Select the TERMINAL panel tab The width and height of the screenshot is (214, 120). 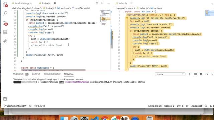click(69, 74)
